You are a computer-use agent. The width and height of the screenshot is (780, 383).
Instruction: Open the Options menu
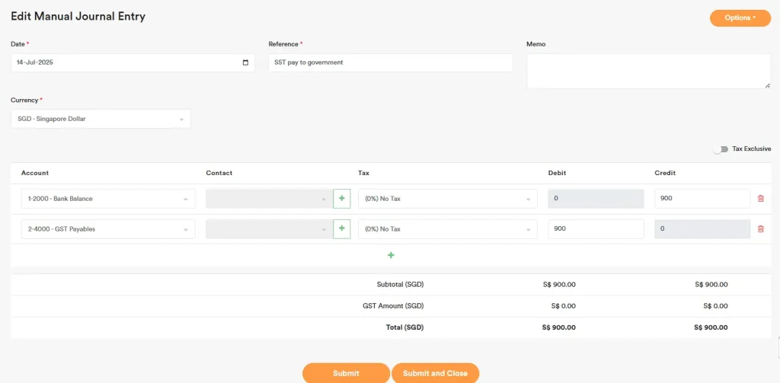click(x=740, y=18)
